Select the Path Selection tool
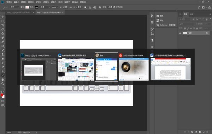 click(x=2, y=71)
